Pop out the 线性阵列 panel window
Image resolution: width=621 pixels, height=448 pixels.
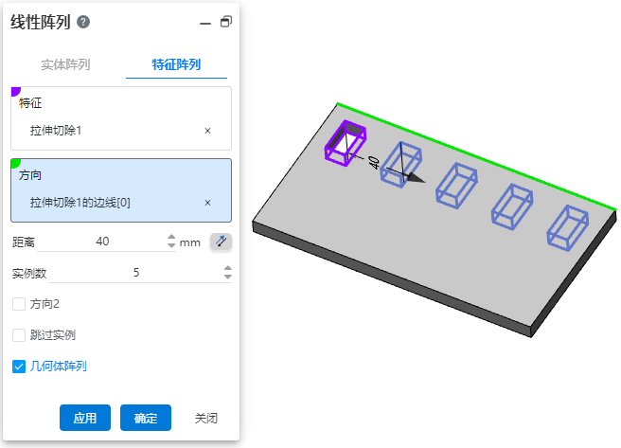[x=226, y=22]
